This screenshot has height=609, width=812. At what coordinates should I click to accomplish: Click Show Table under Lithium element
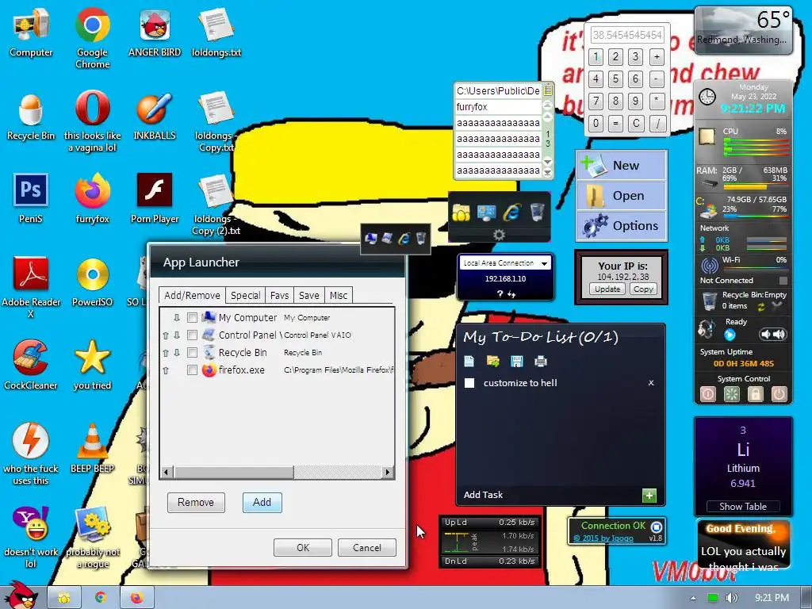pos(743,507)
